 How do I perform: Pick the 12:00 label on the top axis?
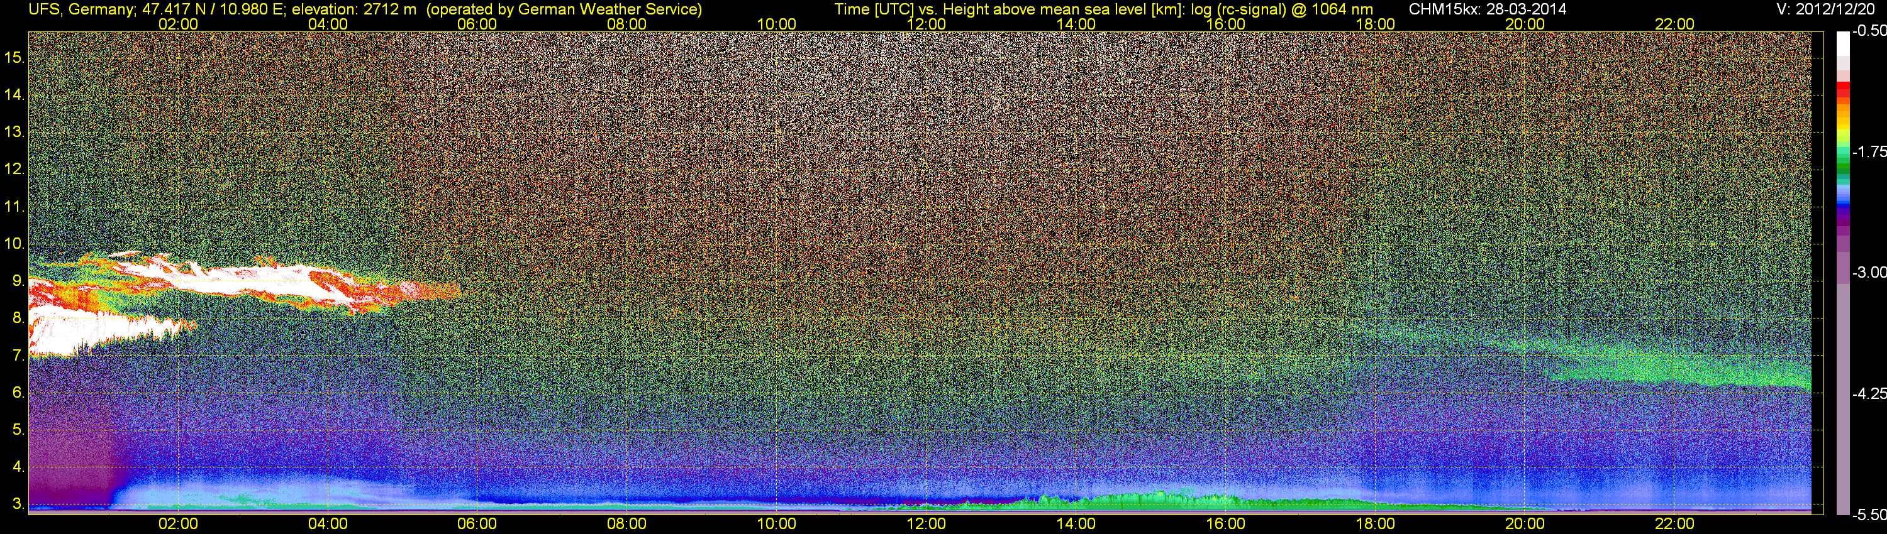926,24
